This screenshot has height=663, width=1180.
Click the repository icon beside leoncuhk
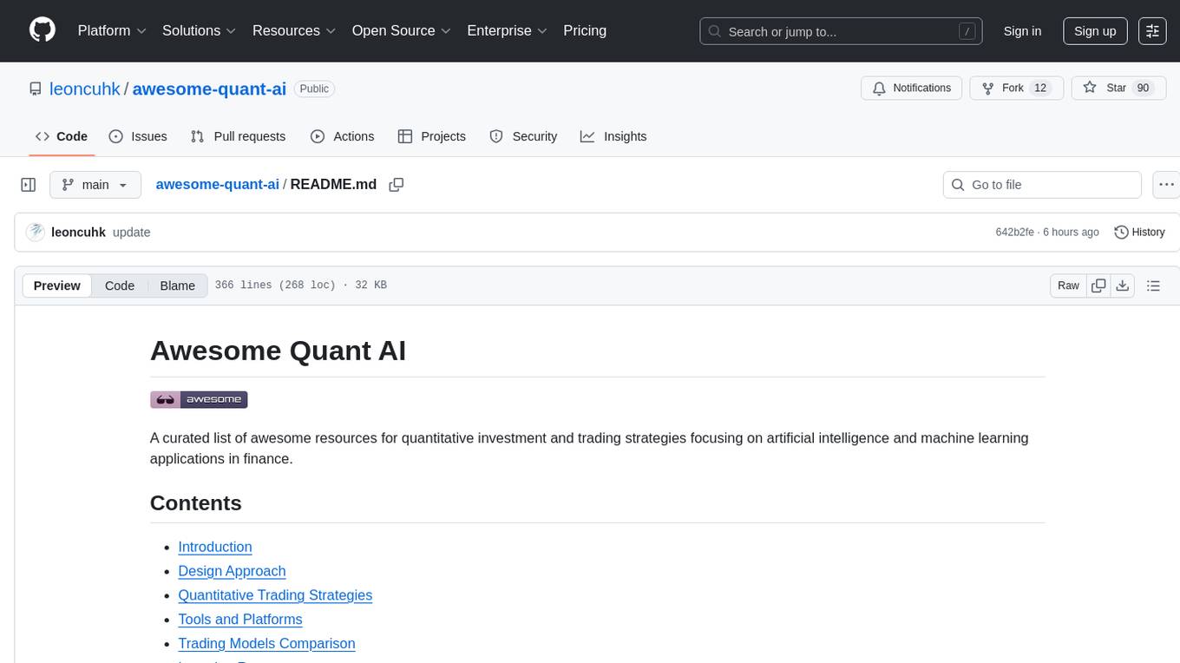tap(35, 89)
